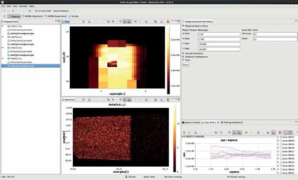Click the leftmost configure icon in Map toolbar
The image size is (298, 180).
tap(83, 21)
